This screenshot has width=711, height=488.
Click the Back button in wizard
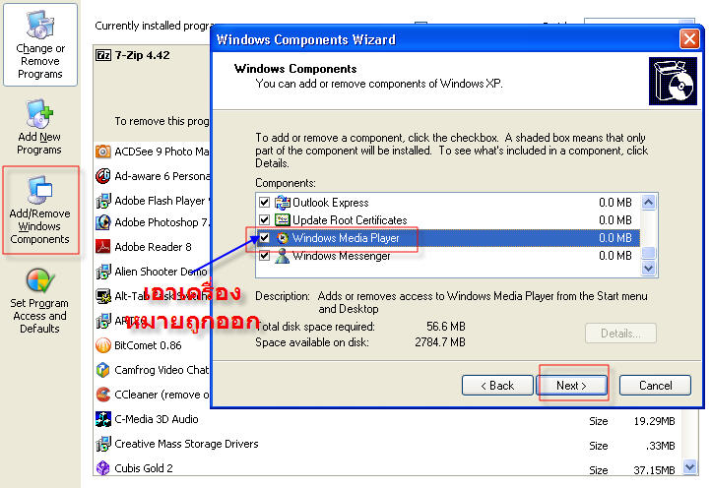tap(497, 385)
